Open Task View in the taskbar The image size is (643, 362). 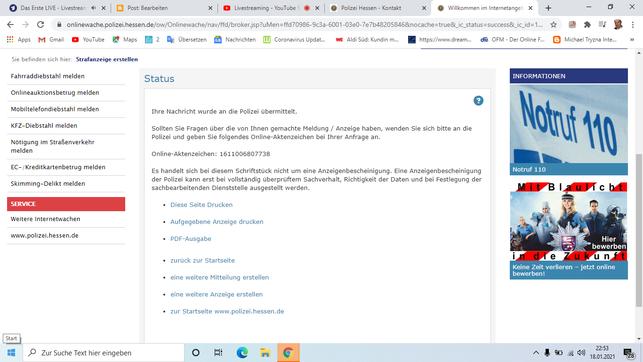(x=218, y=353)
